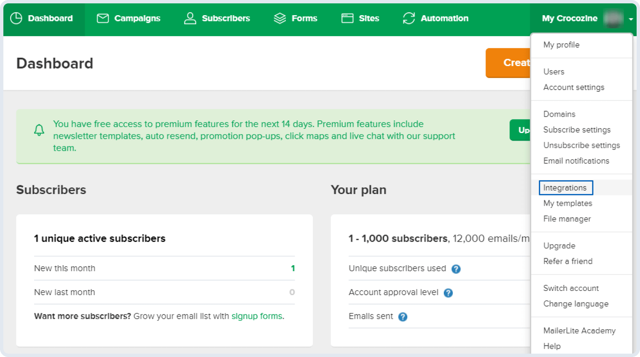The height and width of the screenshot is (357, 640).
Task: Select Email notifications from the menu
Action: pos(576,161)
